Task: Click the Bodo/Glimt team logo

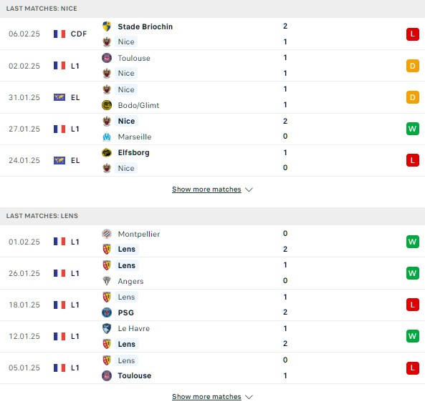Action: point(107,105)
